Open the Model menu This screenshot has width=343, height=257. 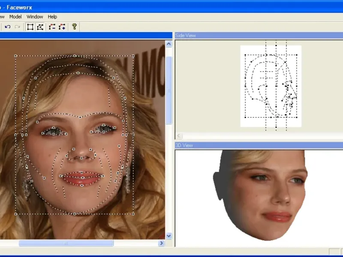click(x=15, y=17)
